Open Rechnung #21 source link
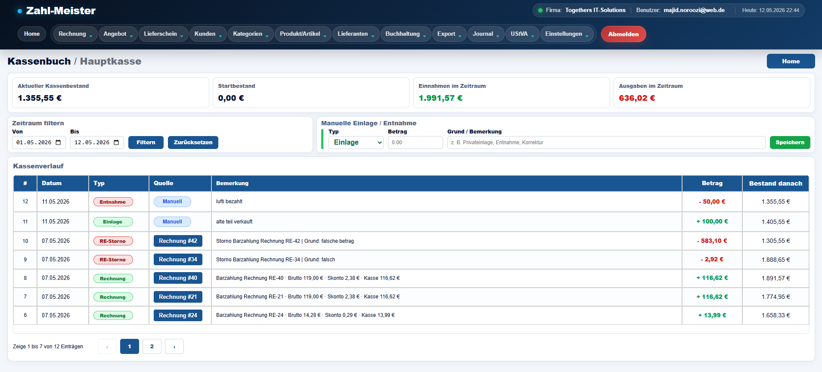Viewport: 822px width, 372px height. 178,297
